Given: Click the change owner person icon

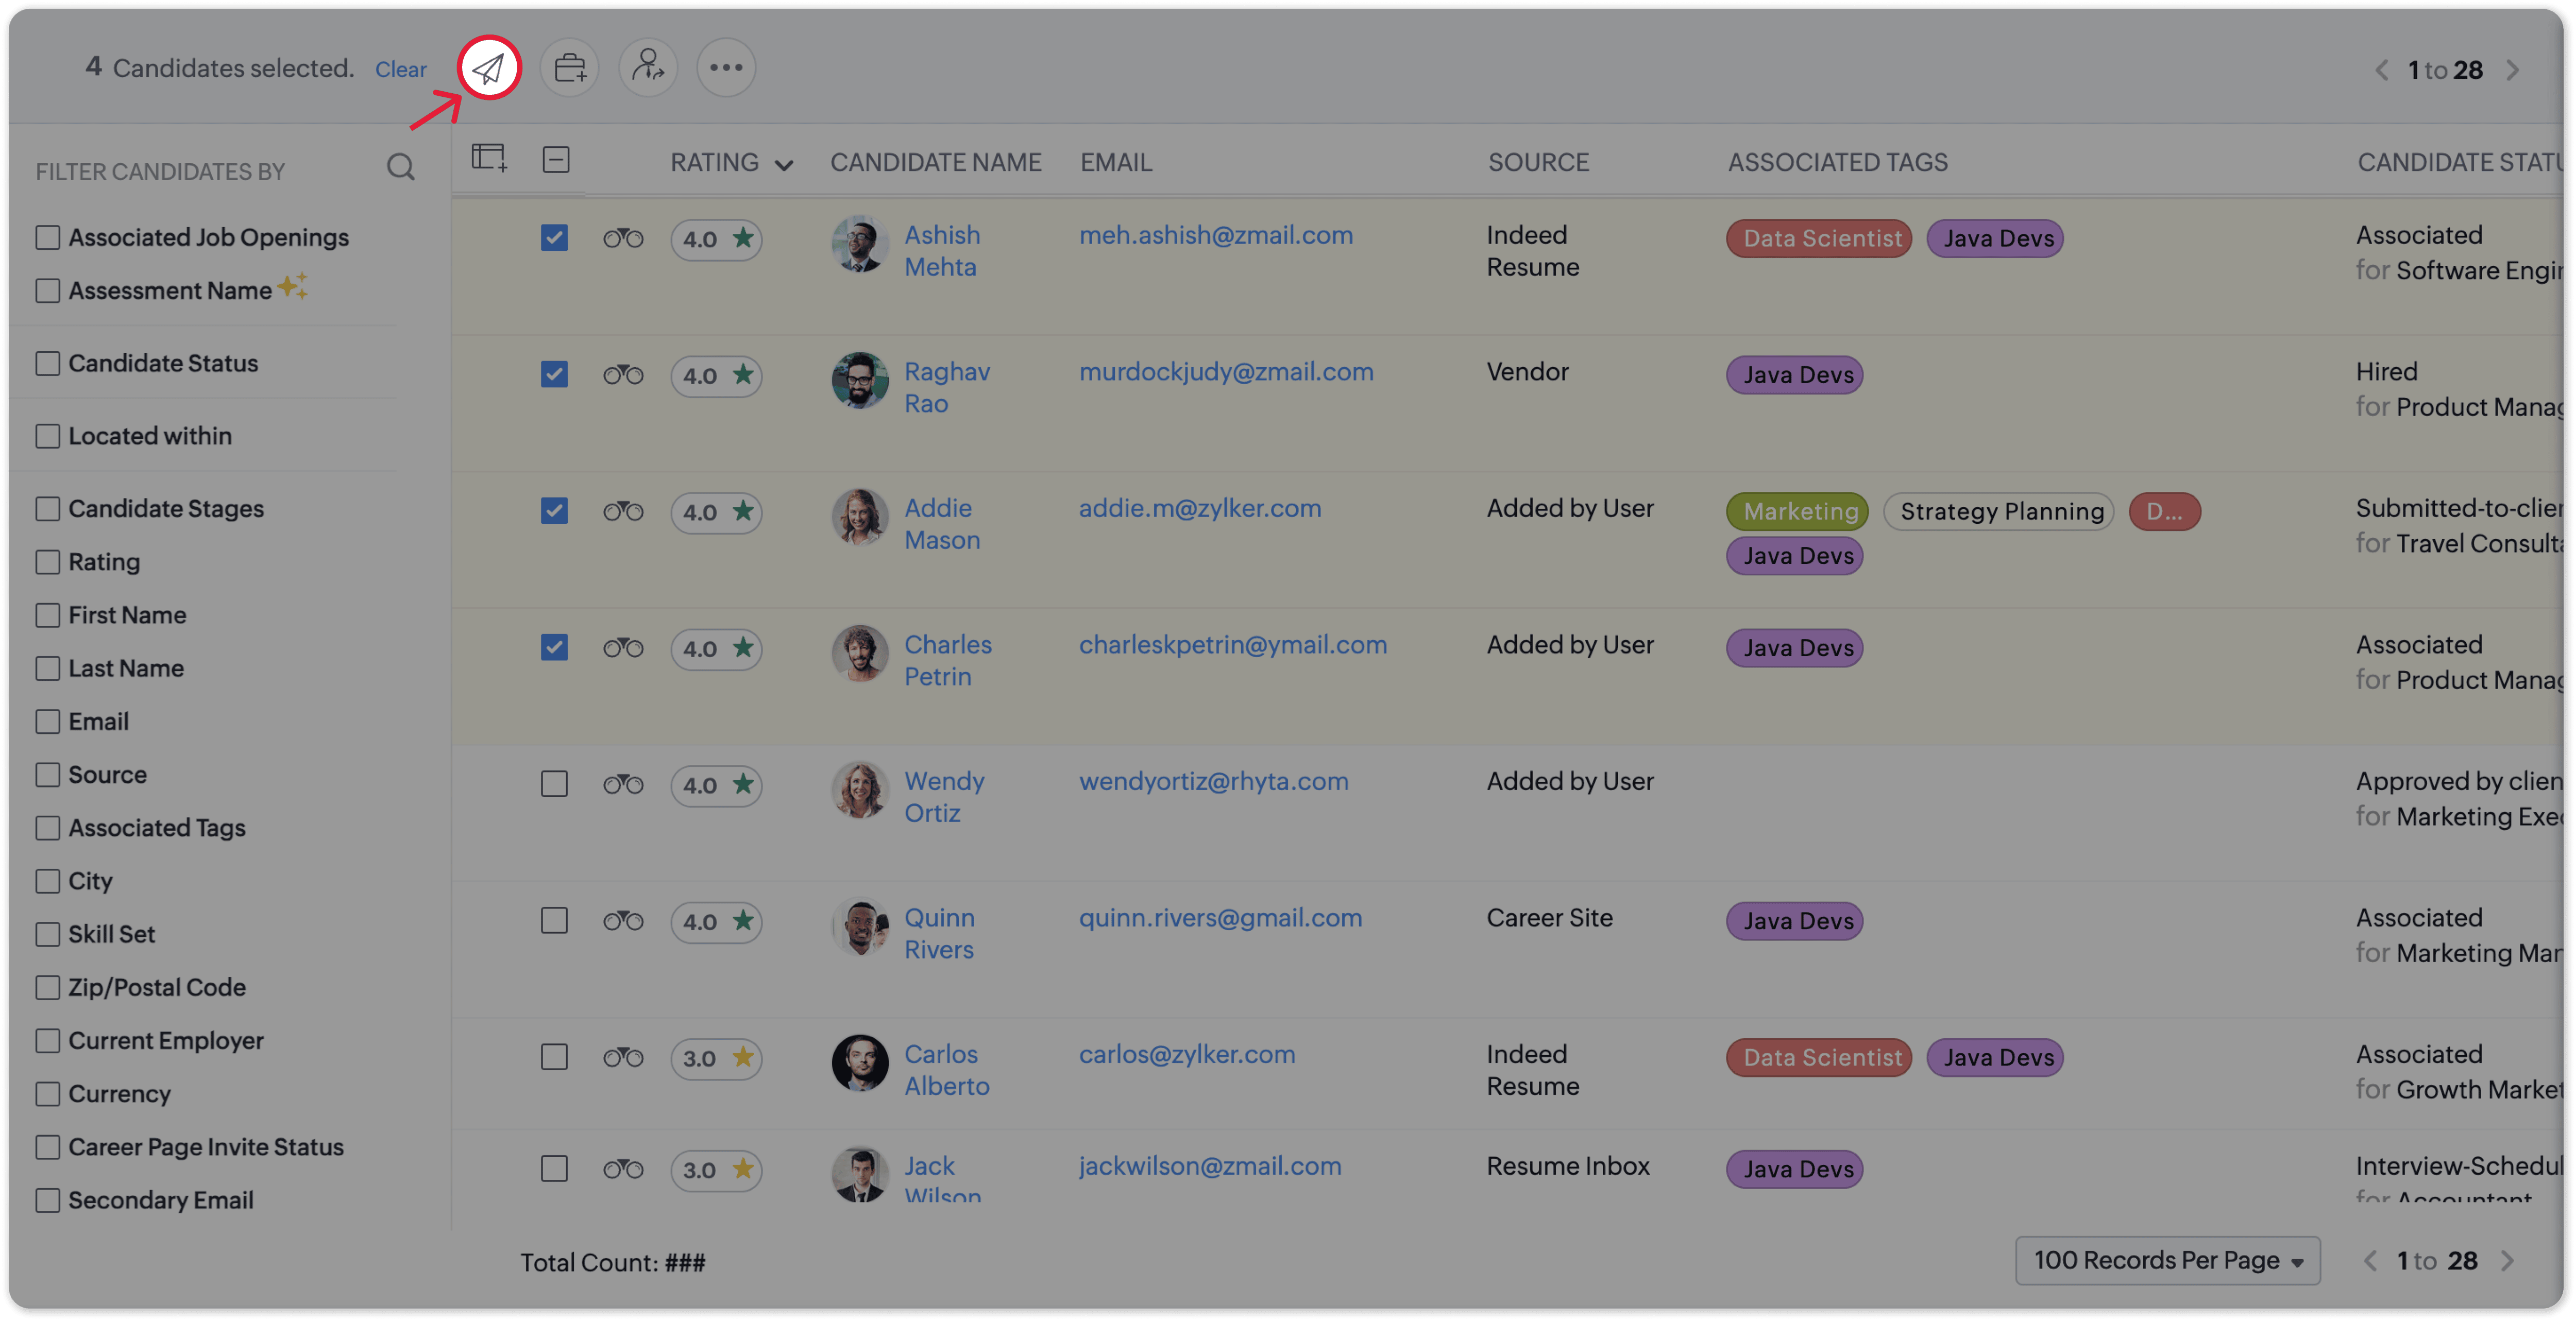Looking at the screenshot, I should [648, 68].
